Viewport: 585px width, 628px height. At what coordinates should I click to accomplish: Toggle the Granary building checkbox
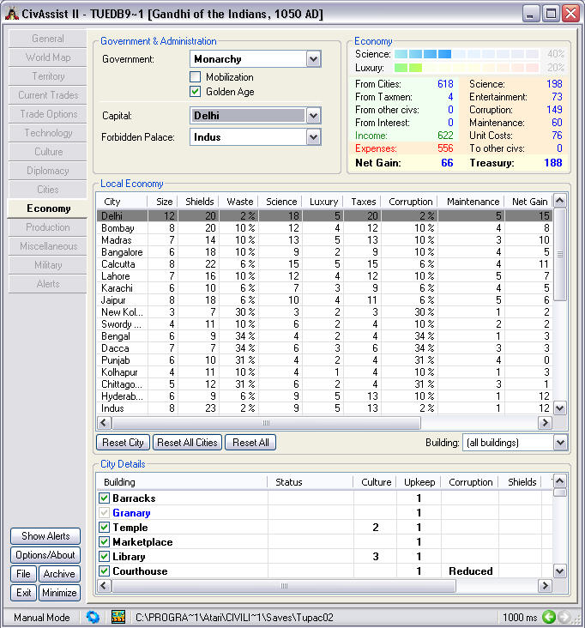point(104,513)
